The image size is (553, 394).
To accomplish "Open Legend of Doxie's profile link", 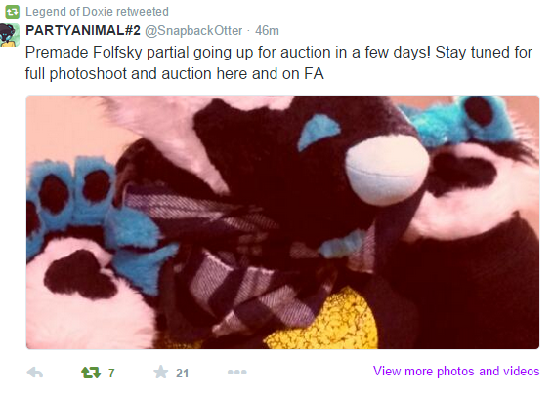I will (x=69, y=12).
